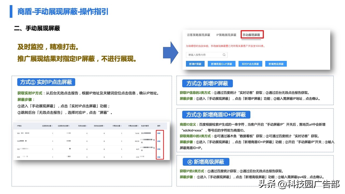
Task: Click the sort icon beside 计费点击金额 column
Action: click(139, 126)
